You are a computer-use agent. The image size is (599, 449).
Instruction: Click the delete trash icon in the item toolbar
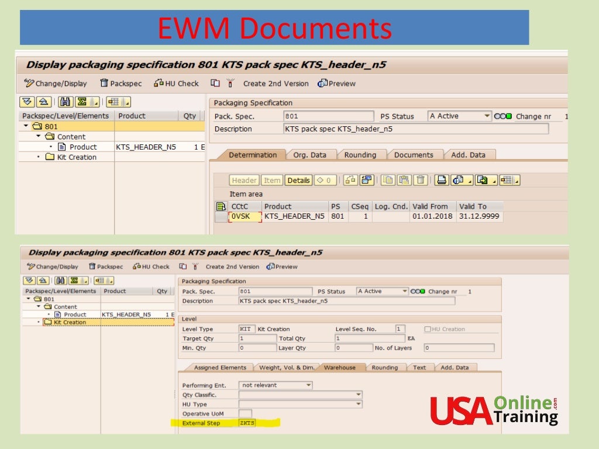(x=420, y=180)
